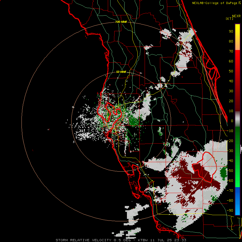Click the 50 NMI range ring label

click(121, 72)
